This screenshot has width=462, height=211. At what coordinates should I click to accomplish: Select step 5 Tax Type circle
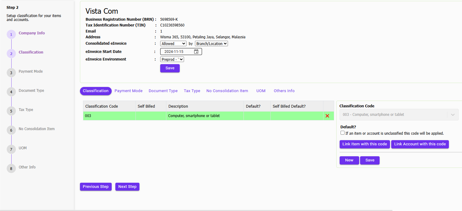pos(11,111)
